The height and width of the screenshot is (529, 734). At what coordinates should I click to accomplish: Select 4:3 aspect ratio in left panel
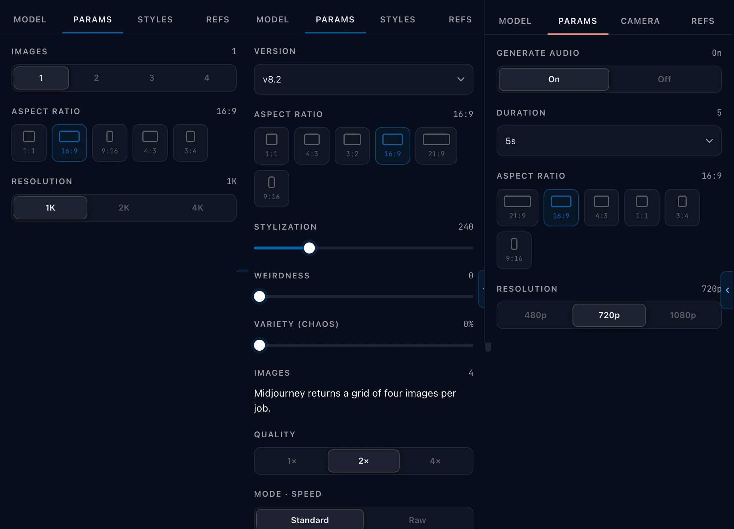(x=150, y=143)
